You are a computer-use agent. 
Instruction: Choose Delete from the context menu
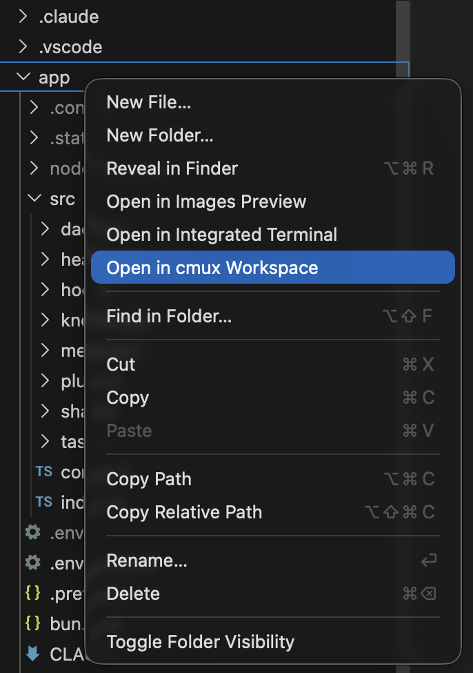(273, 593)
